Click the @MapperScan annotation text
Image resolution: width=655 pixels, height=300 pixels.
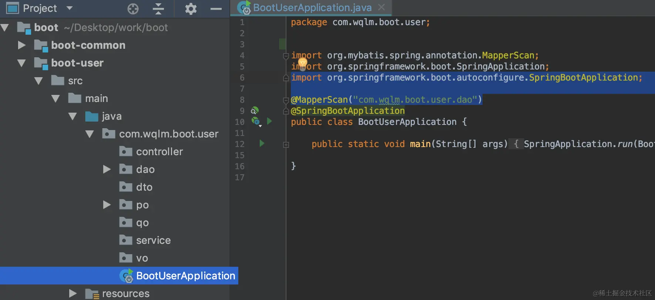click(319, 100)
